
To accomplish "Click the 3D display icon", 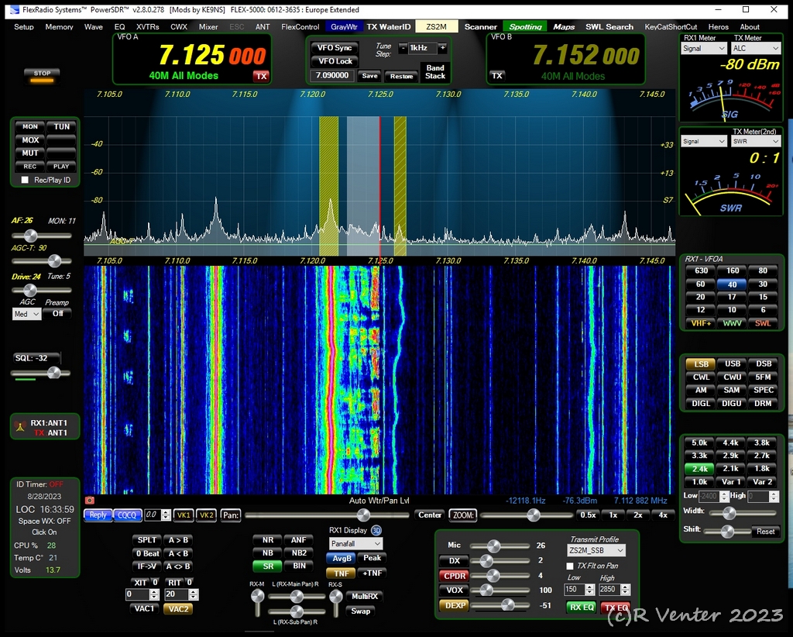I will point(376,531).
